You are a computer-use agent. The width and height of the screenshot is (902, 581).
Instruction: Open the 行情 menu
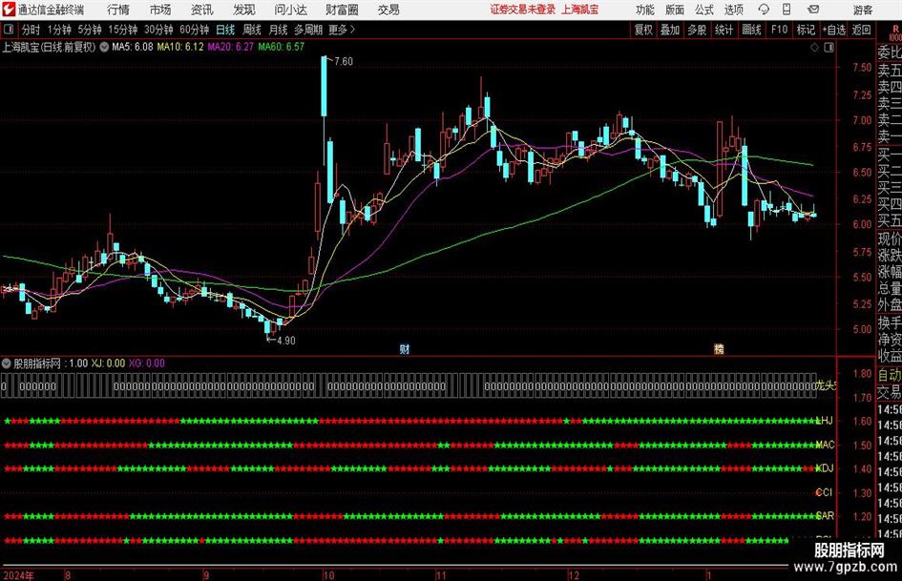click(118, 10)
